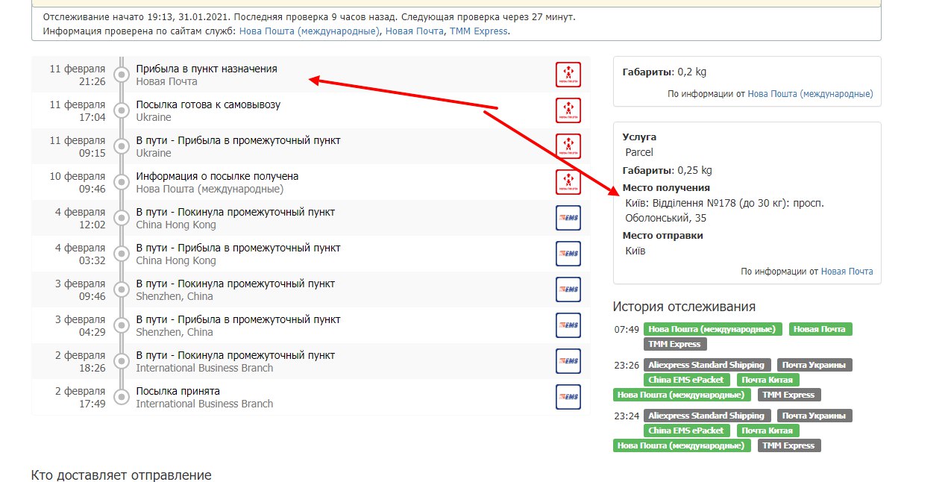Click timeline marker for 11 февраля 17:04
The width and height of the screenshot is (948, 482).
point(122,110)
